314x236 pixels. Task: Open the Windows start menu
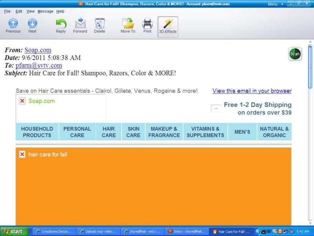pos(15,231)
